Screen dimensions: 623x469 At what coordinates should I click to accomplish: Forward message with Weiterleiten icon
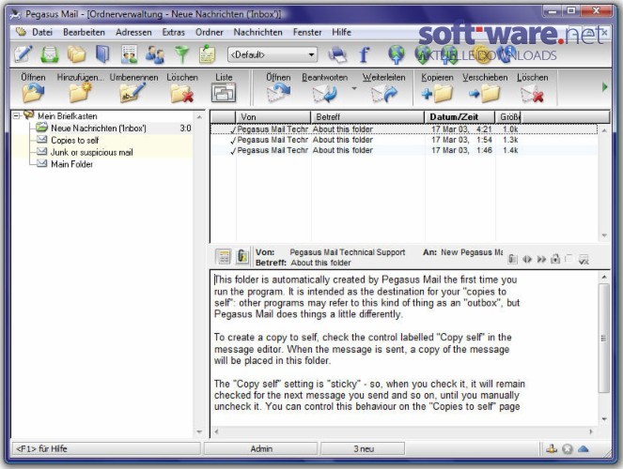383,94
